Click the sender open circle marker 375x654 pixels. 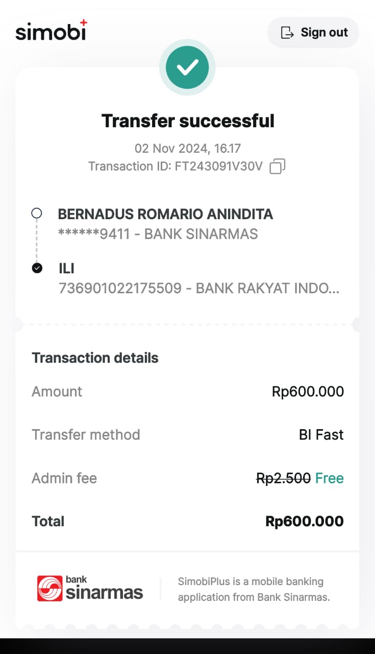[x=37, y=213]
